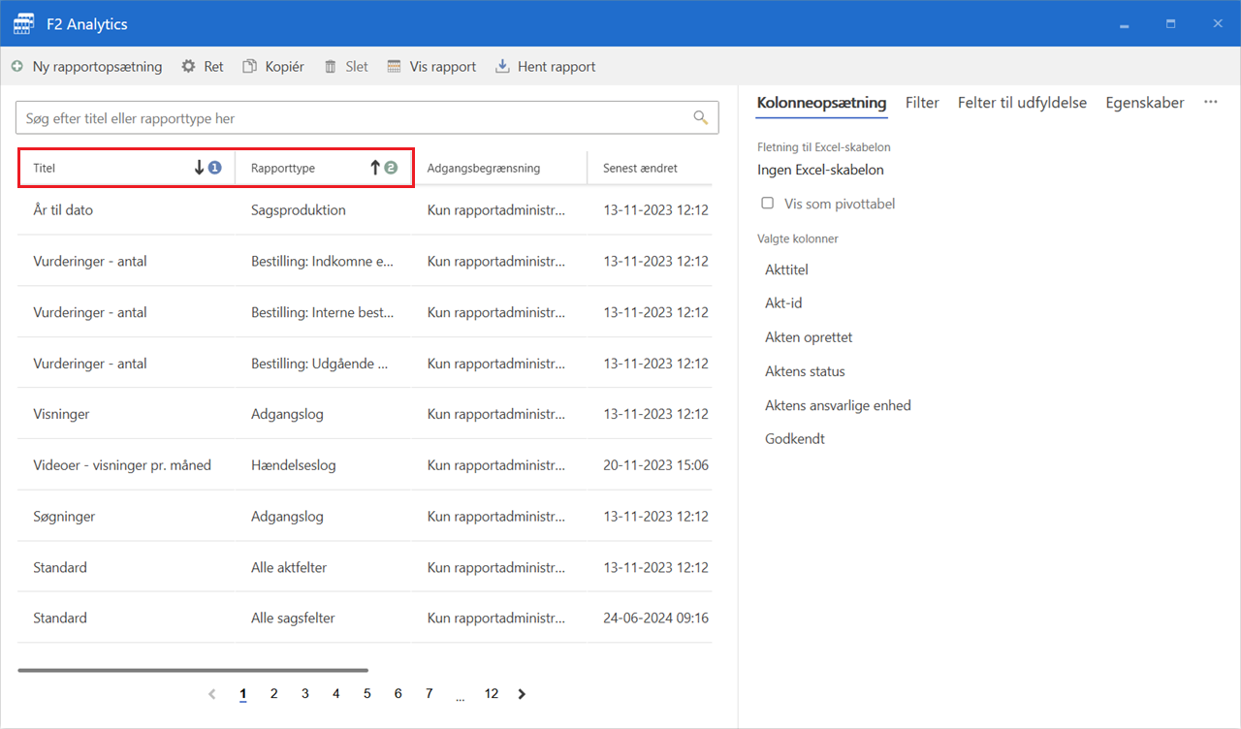Screen dimensions: 1241x729
Task: Open the three-dot overflow menu for tabs
Action: coord(1210,103)
